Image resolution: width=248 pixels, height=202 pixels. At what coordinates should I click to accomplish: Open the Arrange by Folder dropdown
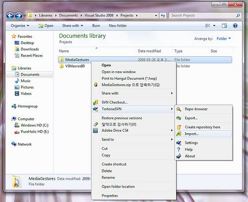[224, 39]
